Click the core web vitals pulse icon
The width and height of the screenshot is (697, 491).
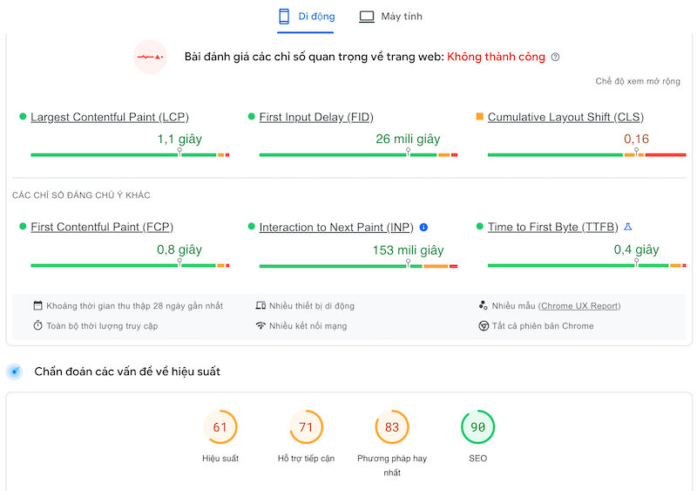click(x=150, y=58)
